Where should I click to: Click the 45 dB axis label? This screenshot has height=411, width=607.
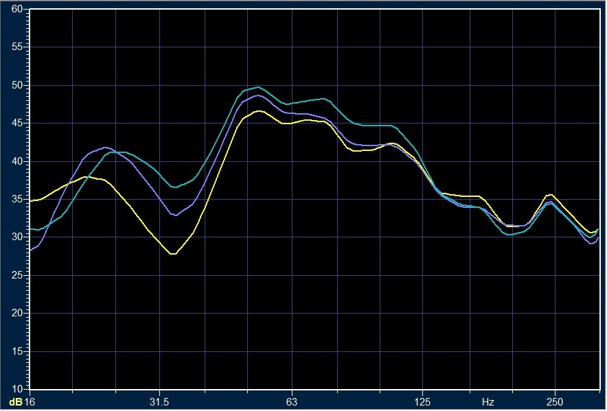click(x=17, y=123)
